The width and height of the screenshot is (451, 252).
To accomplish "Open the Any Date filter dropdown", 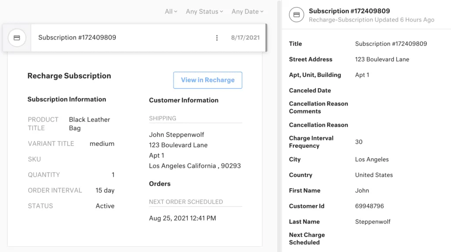I will pos(247,11).
